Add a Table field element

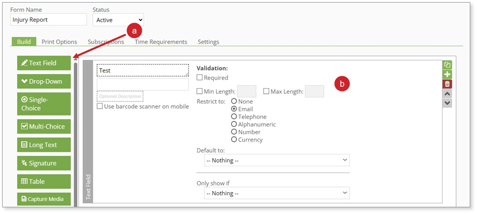(44, 181)
